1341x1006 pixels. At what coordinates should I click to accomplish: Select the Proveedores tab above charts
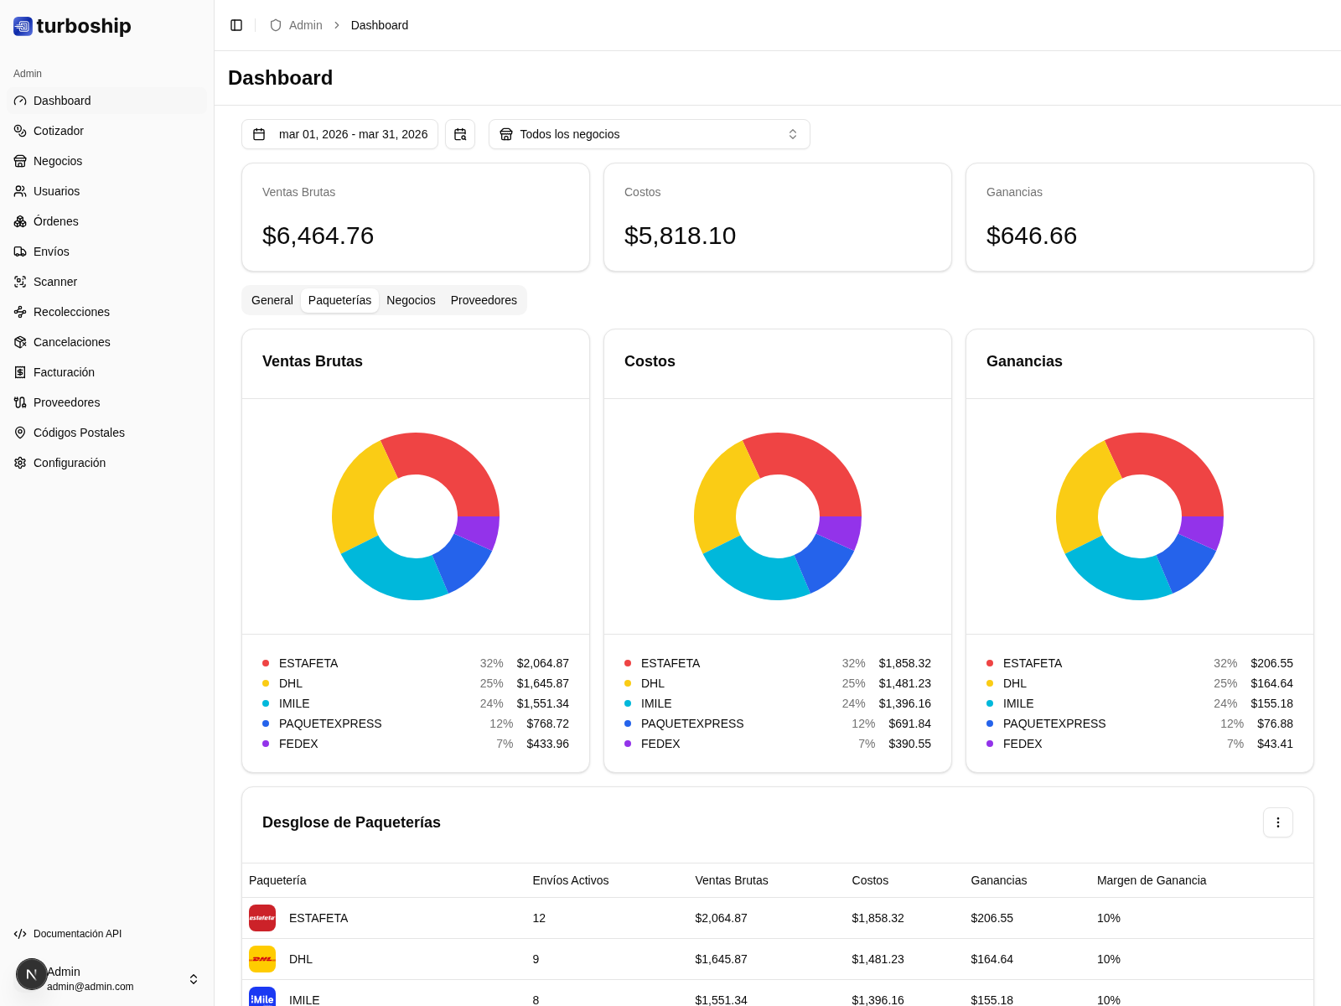[484, 300]
